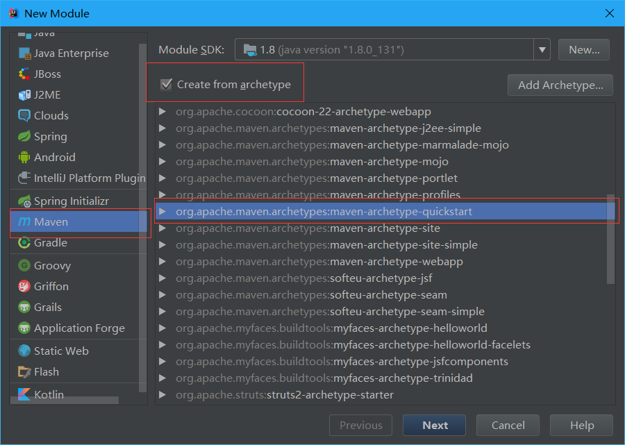Select Spring module type label
The height and width of the screenshot is (445, 625).
click(x=51, y=136)
